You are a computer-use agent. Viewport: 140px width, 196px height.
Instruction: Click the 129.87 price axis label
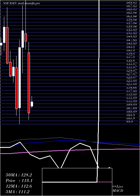click(x=131, y=71)
